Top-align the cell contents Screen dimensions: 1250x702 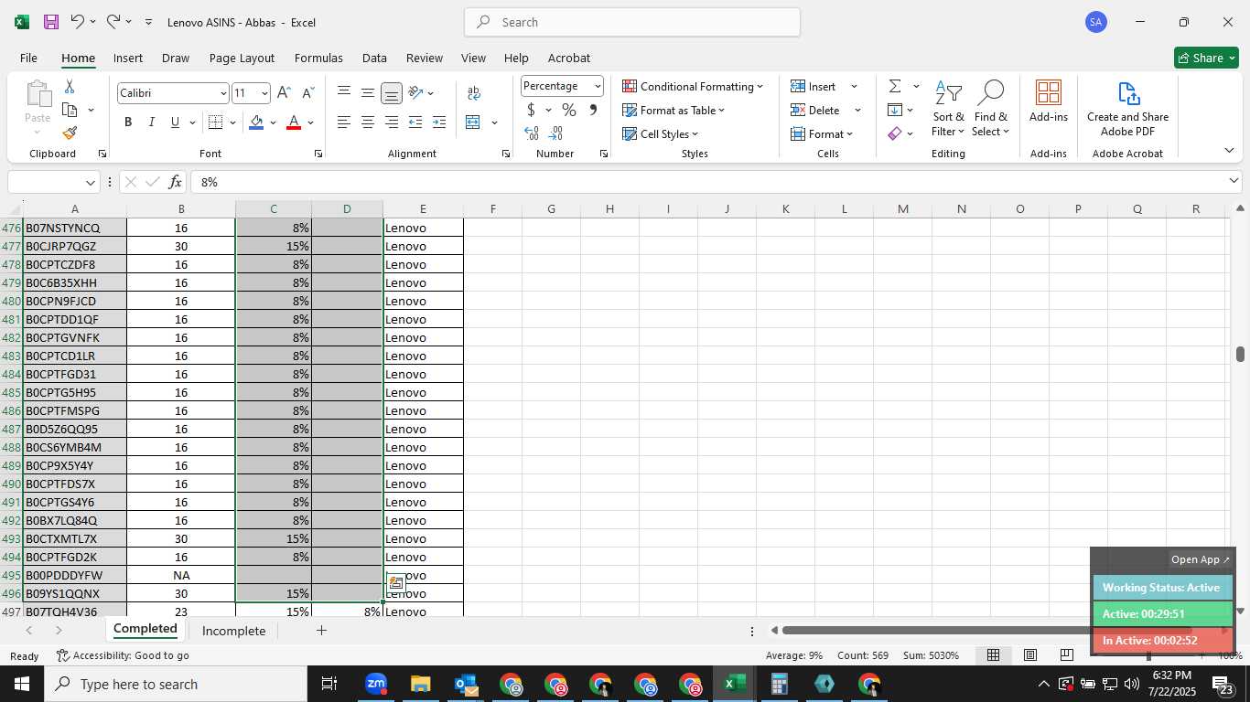[344, 92]
